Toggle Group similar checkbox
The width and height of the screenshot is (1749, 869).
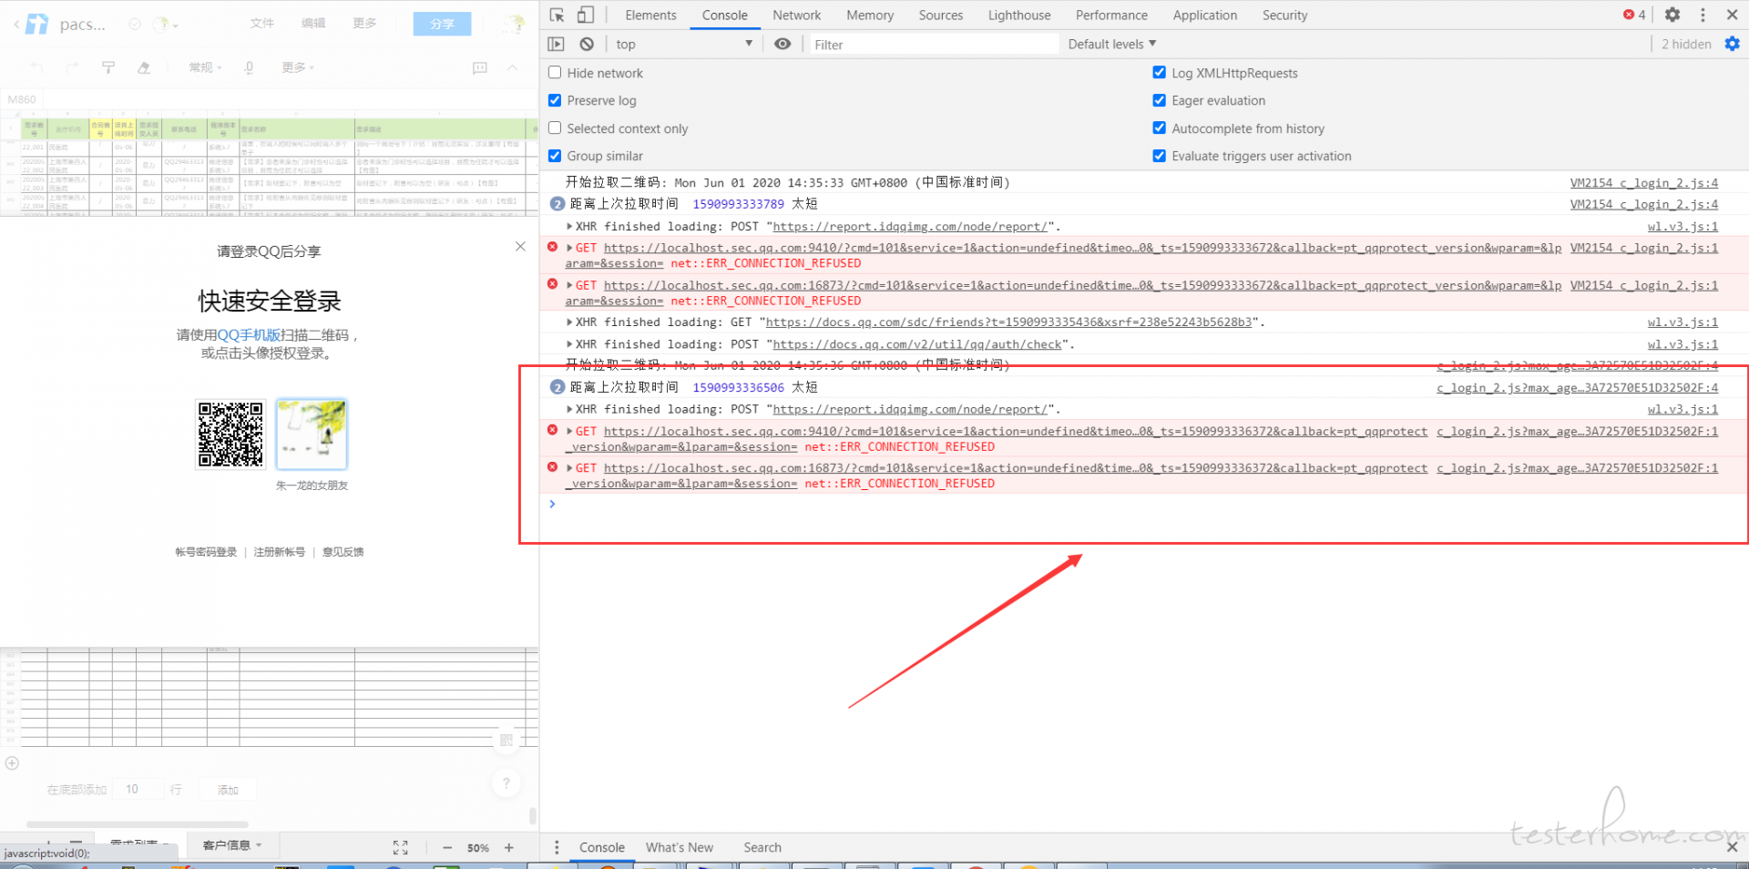pos(555,156)
